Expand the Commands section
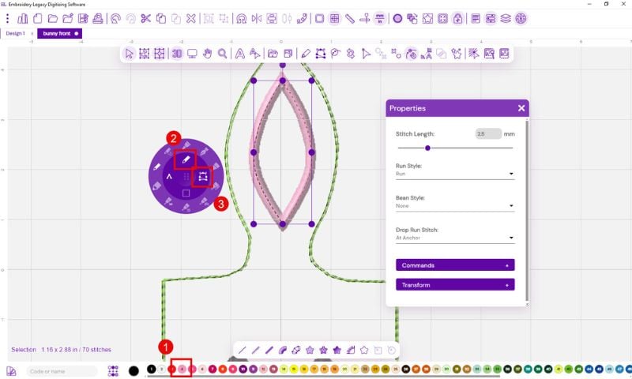The image size is (632, 379). (x=454, y=265)
